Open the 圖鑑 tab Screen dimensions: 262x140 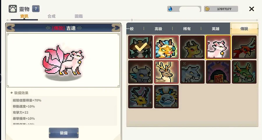(x=79, y=16)
